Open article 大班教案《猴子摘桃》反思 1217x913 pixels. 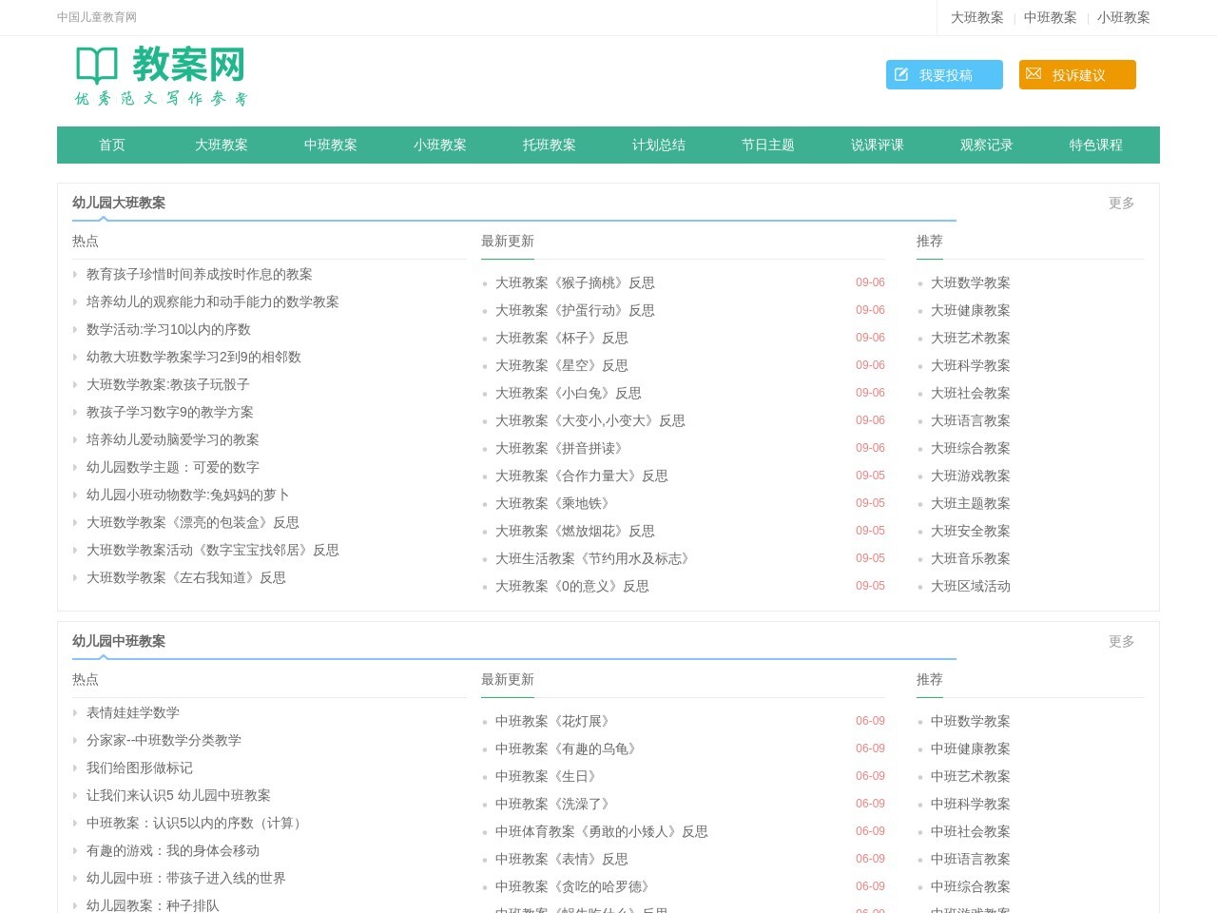pyautogui.click(x=575, y=282)
